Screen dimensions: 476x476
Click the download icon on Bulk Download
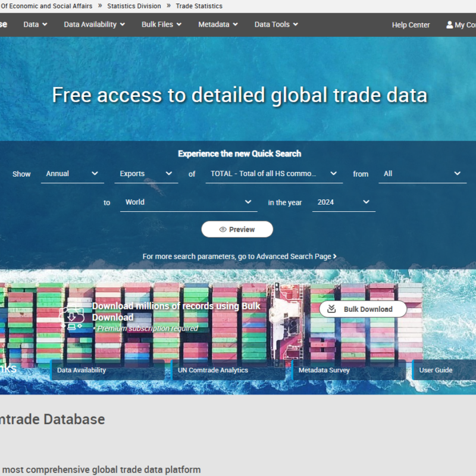(x=331, y=309)
